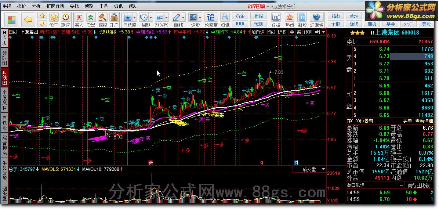The image size is (439, 209).
Task: Toggle 除权 ex-rights adjustment
Action: (x=282, y=32)
